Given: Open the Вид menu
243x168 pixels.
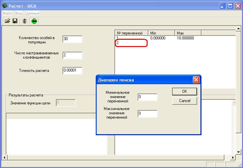Looking at the screenshot, I should [19, 13].
